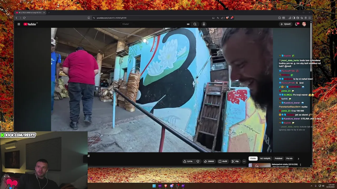Click the Zdieľať share button
This screenshot has height=189, width=337.
tap(209, 161)
